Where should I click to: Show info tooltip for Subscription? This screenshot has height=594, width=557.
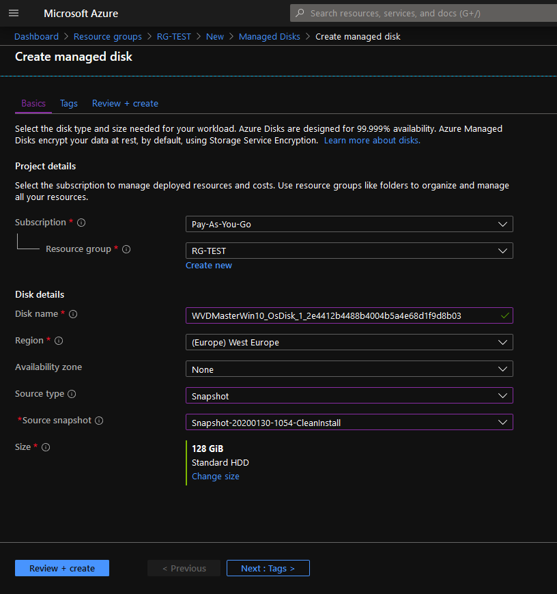coord(81,223)
